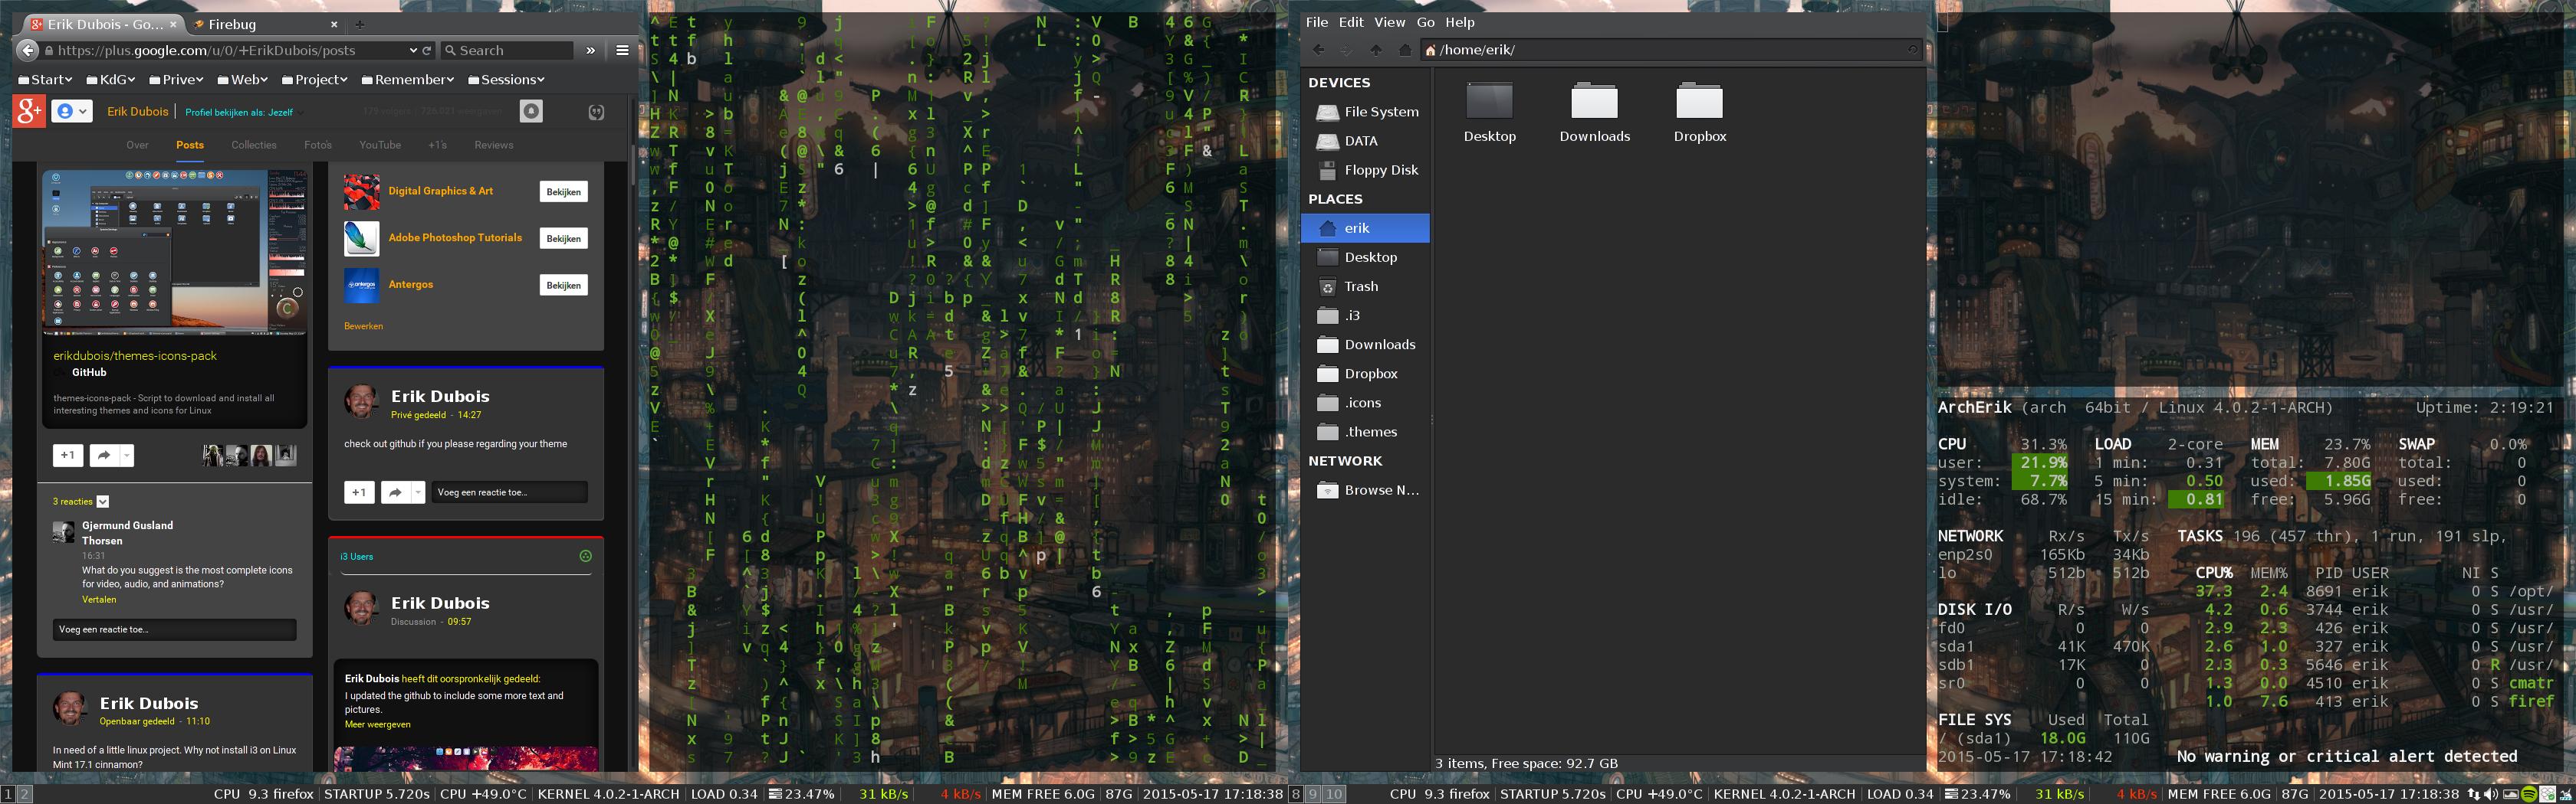Open the Web bookmarks folder dropdown
Screen dimensions: 2576x804
242,80
